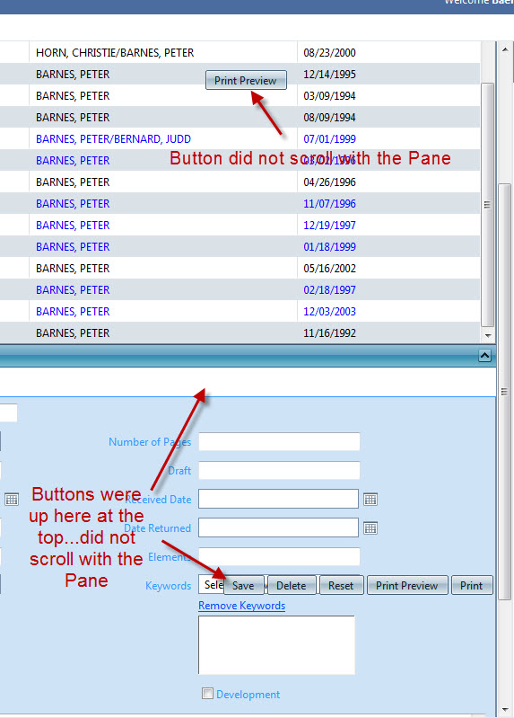The image size is (514, 718).
Task: Click the page scrollbar's down arrow at the far right
Action: click(505, 710)
